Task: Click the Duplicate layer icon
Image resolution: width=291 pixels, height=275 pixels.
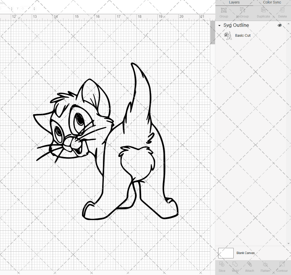Action: [263, 10]
